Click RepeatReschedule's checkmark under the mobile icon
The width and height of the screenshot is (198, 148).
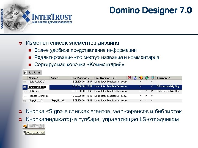[152, 96]
